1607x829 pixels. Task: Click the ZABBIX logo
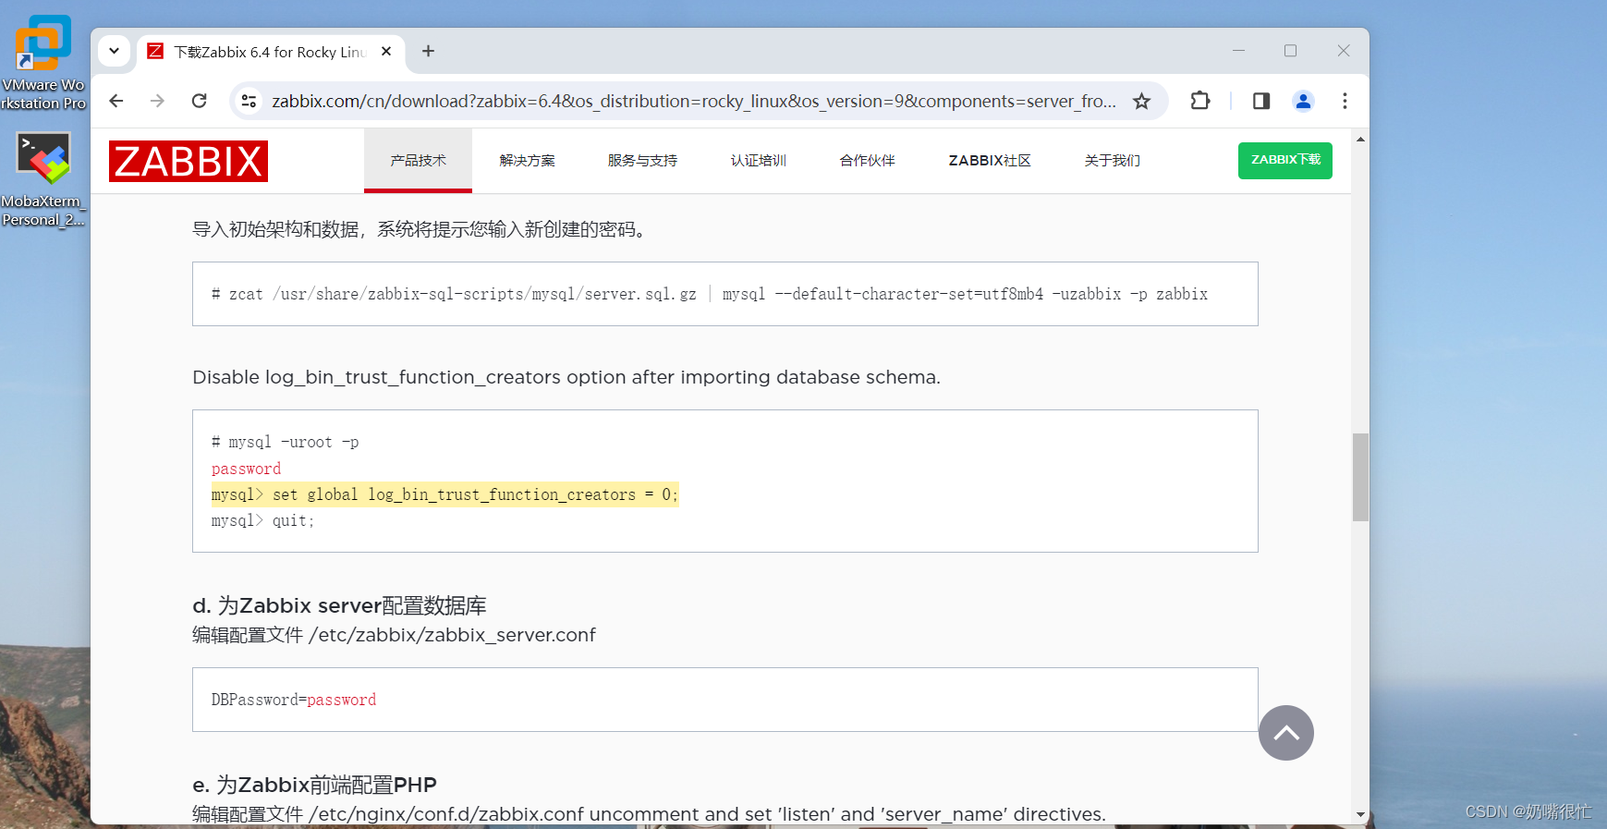click(189, 161)
